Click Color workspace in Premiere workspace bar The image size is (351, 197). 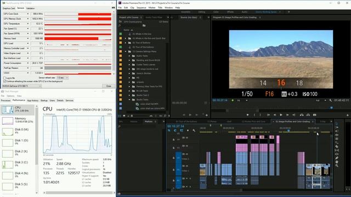(216, 12)
